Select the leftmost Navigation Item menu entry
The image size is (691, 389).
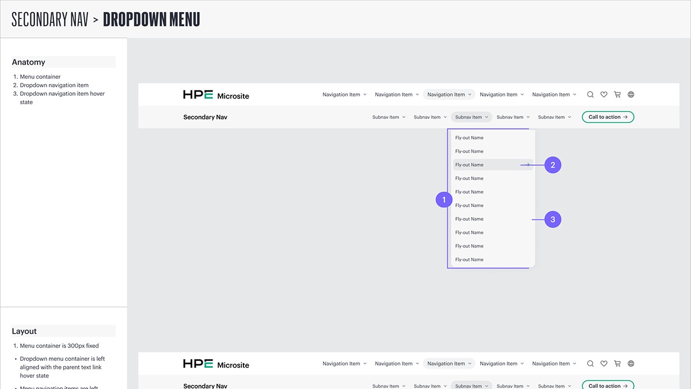(341, 94)
